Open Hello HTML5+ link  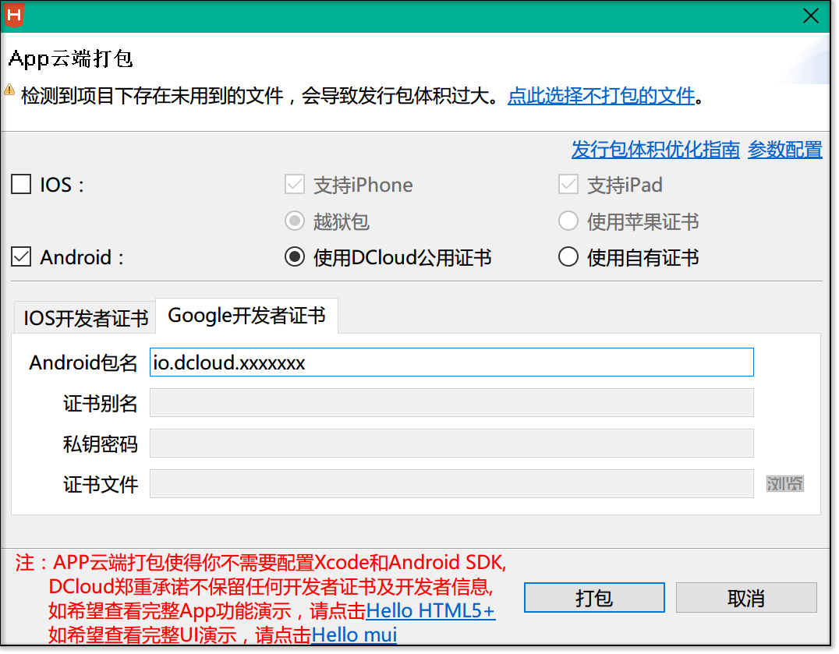(430, 610)
